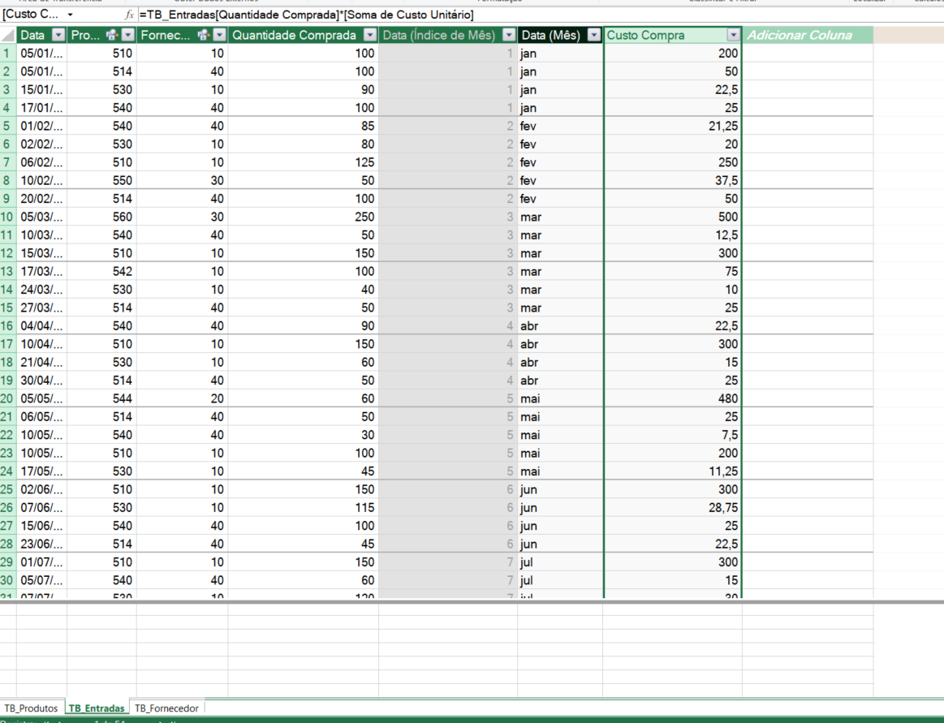Select row number 1 header
Image resolution: width=944 pixels, height=723 pixels.
click(8, 53)
